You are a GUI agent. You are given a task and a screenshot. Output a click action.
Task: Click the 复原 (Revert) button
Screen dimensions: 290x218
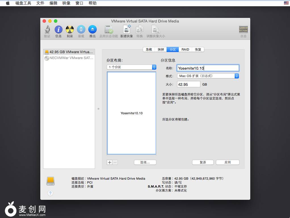click(x=203, y=162)
